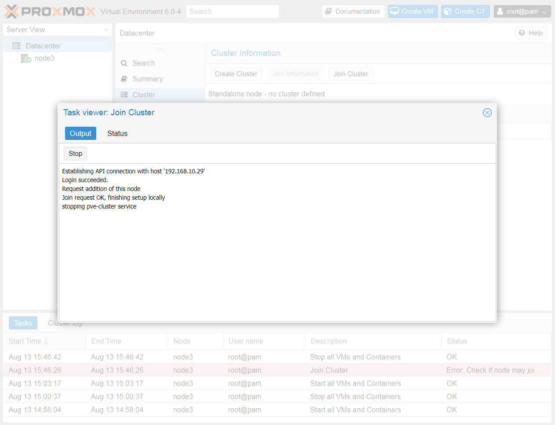
Task: Open the Help button
Action: click(x=531, y=33)
